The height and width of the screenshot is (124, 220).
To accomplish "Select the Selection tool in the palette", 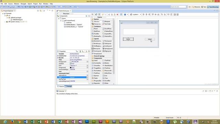I will tap(96, 21).
